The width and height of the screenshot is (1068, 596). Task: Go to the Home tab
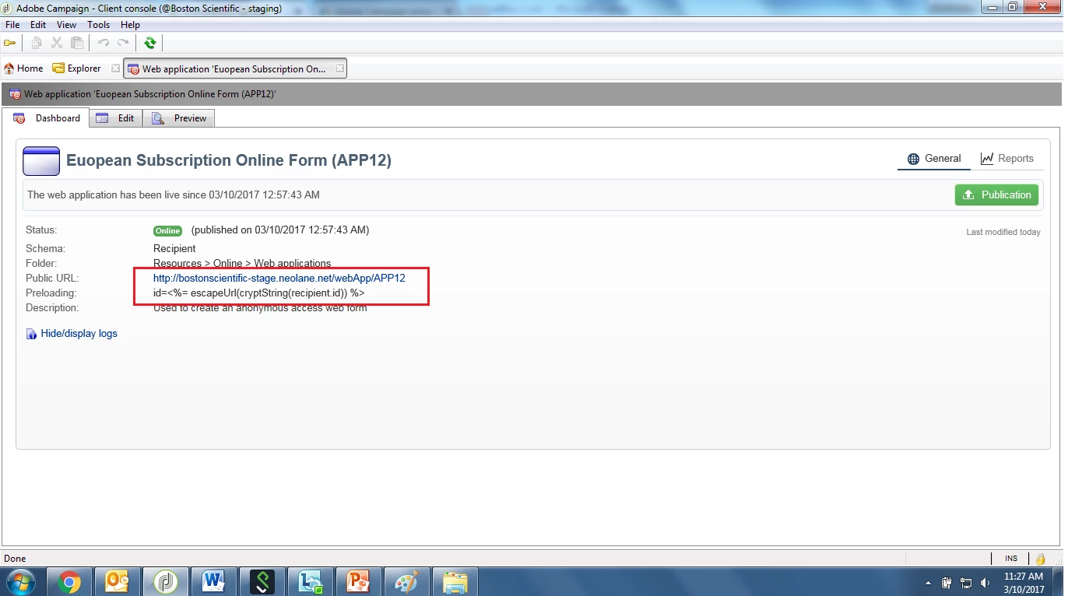tap(23, 68)
